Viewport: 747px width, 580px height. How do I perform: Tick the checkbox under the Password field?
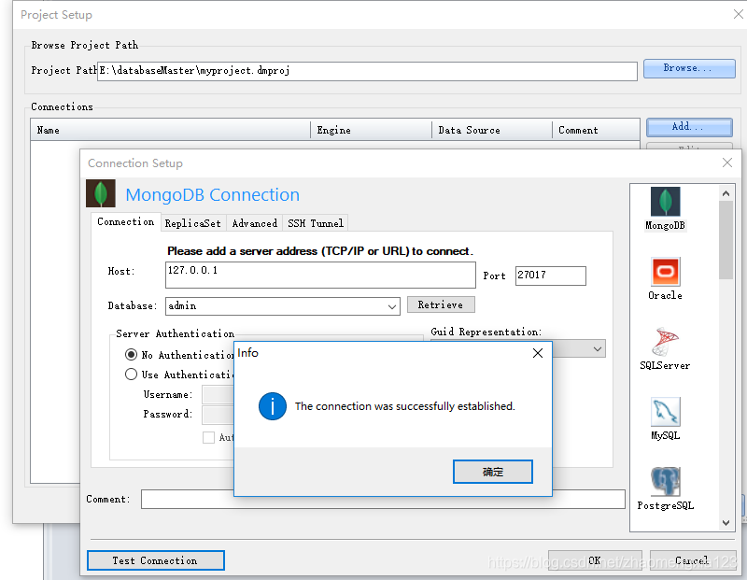[x=208, y=437]
